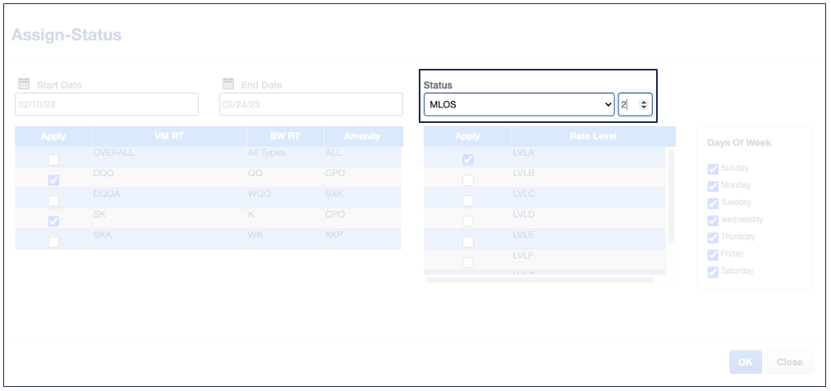831x391 pixels.
Task: Click the End Date input field
Action: (310, 104)
